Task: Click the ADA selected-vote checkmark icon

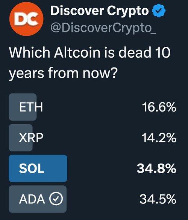Action: (56, 199)
